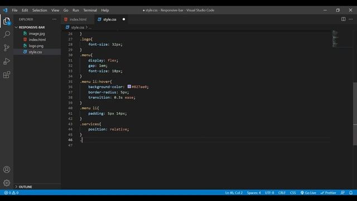Open Explorer more actions ellipsis
Viewport: 357px width, 201px height.
pos(55,20)
